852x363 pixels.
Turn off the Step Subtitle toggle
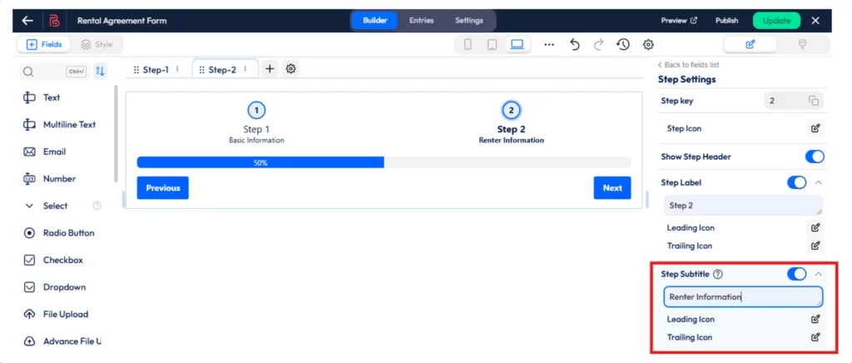coord(796,274)
